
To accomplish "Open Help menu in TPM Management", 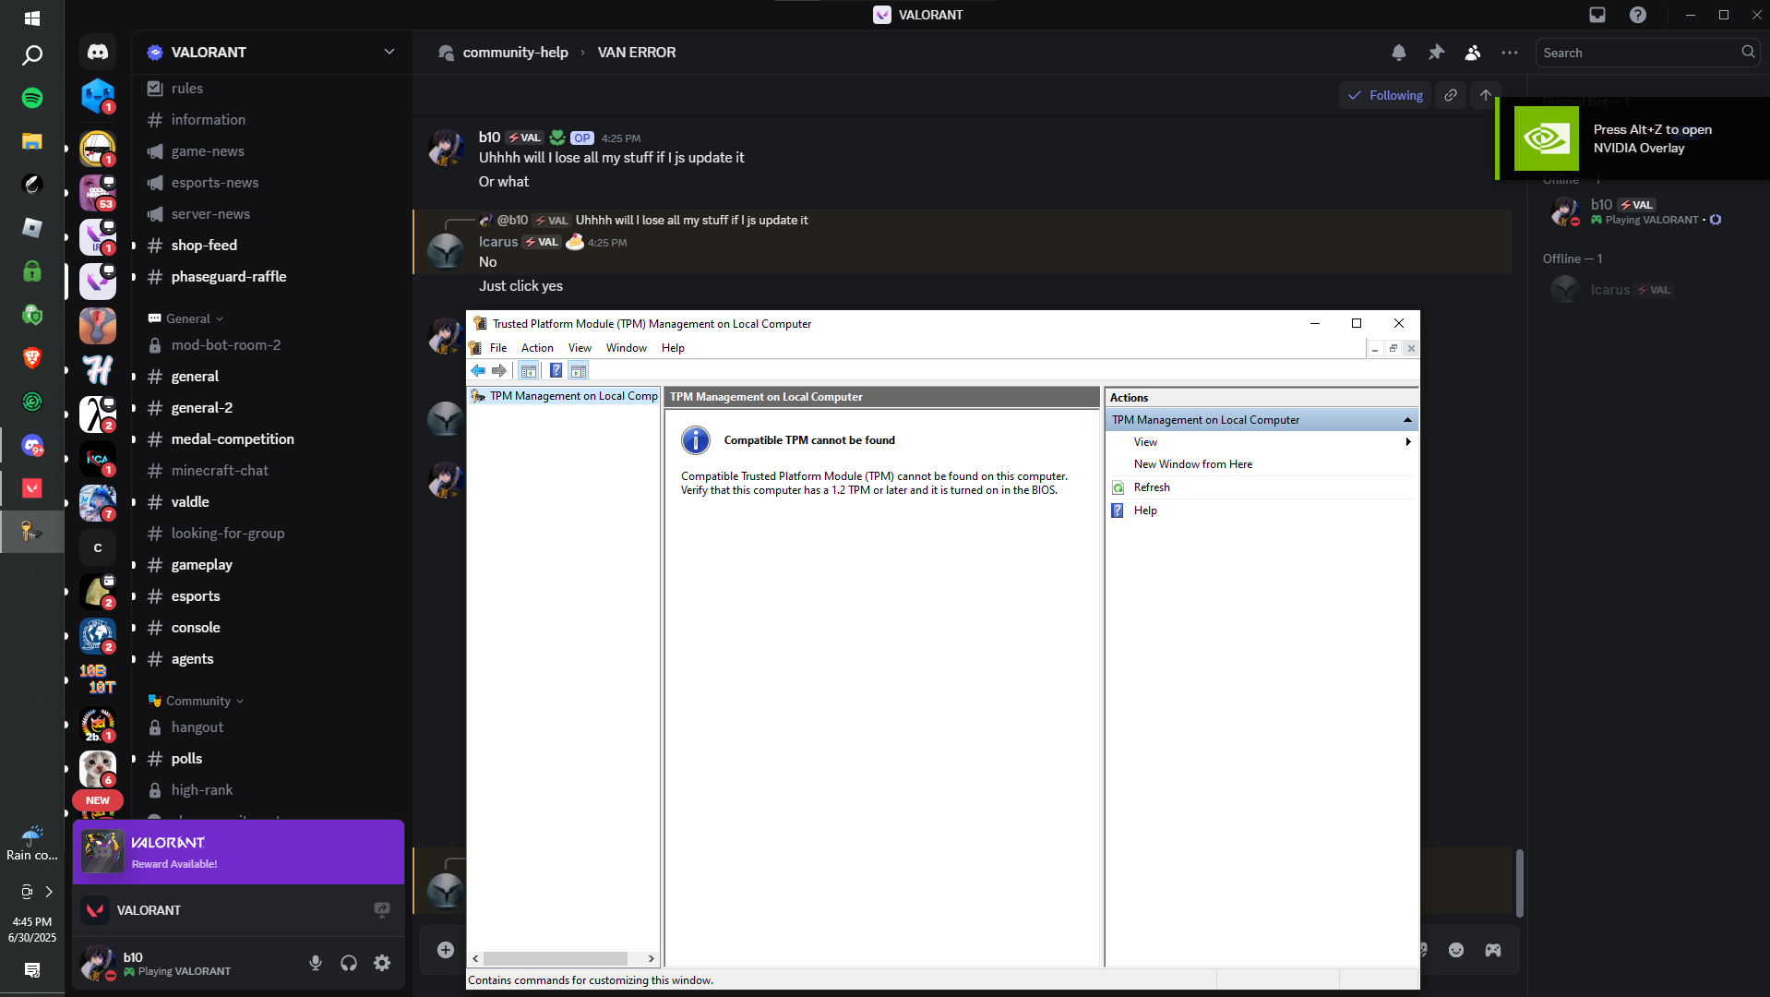I will point(673,348).
